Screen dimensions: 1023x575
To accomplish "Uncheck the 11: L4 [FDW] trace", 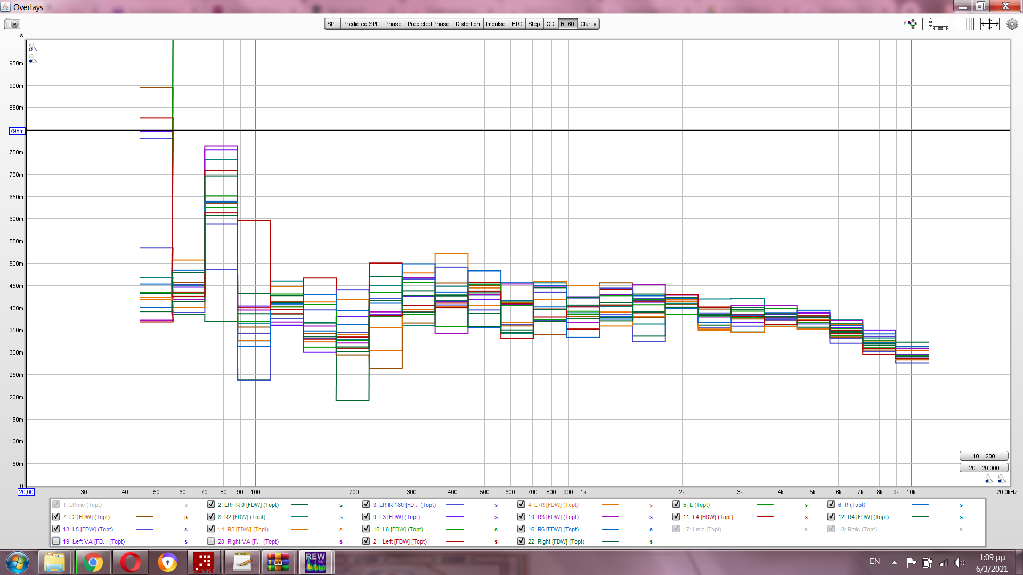I will 676,517.
